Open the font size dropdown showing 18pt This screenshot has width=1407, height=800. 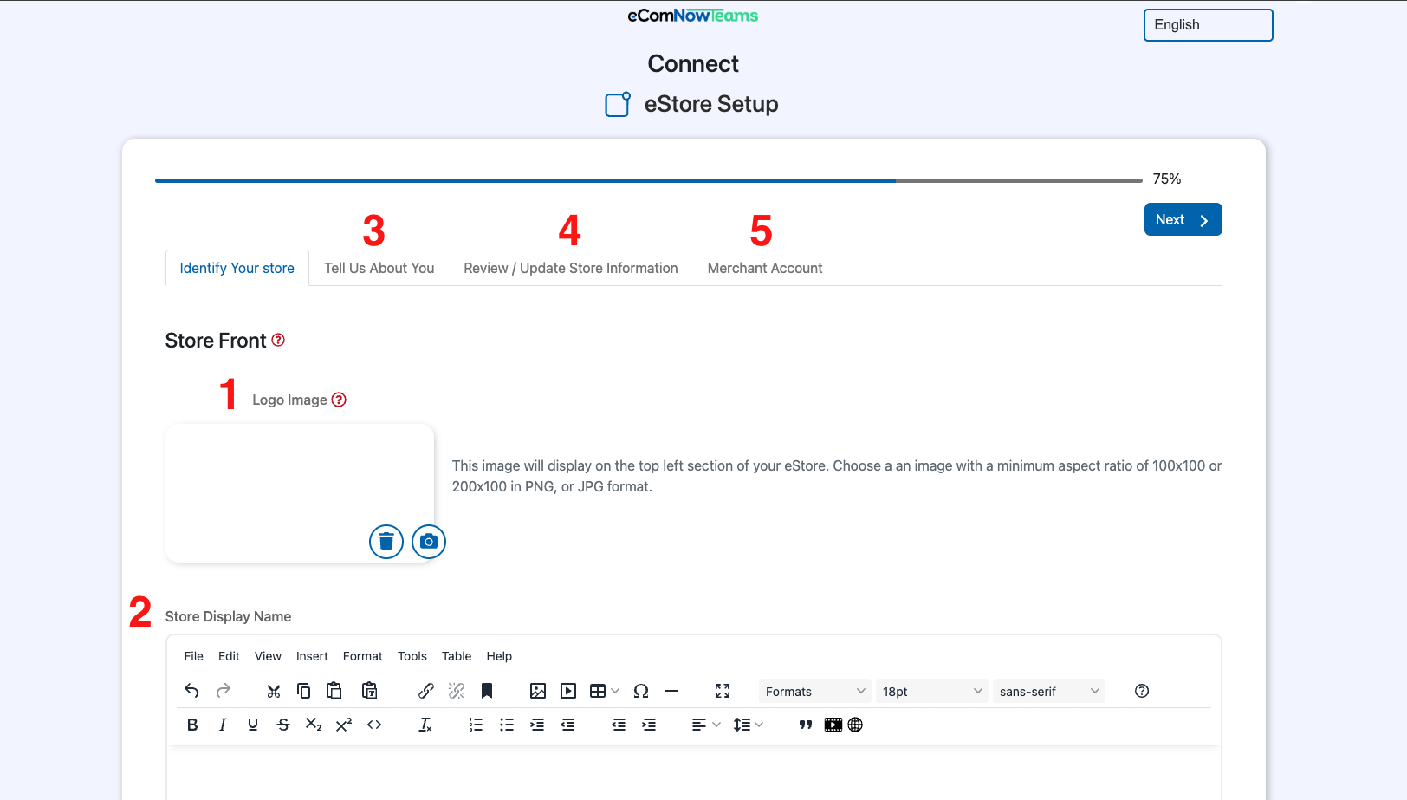931,691
